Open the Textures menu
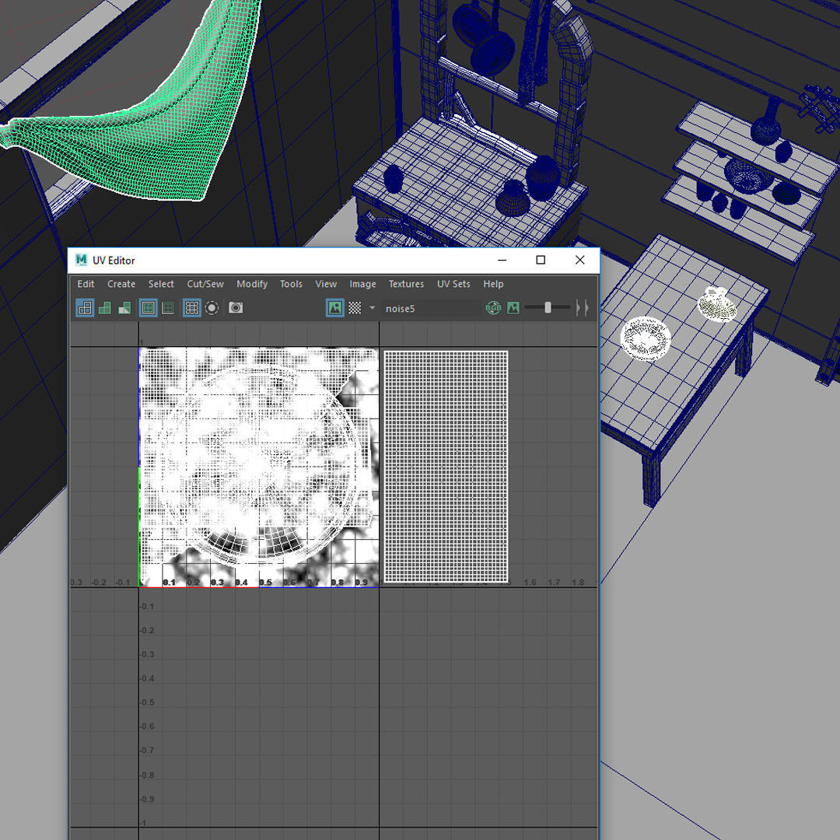Image resolution: width=840 pixels, height=840 pixels. tap(406, 284)
